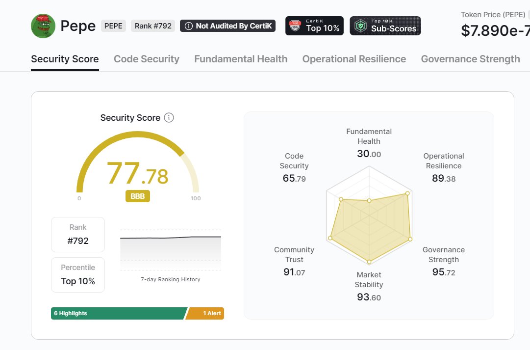The width and height of the screenshot is (530, 350).
Task: Open the 6 Highlights green bar
Action: coord(118,314)
